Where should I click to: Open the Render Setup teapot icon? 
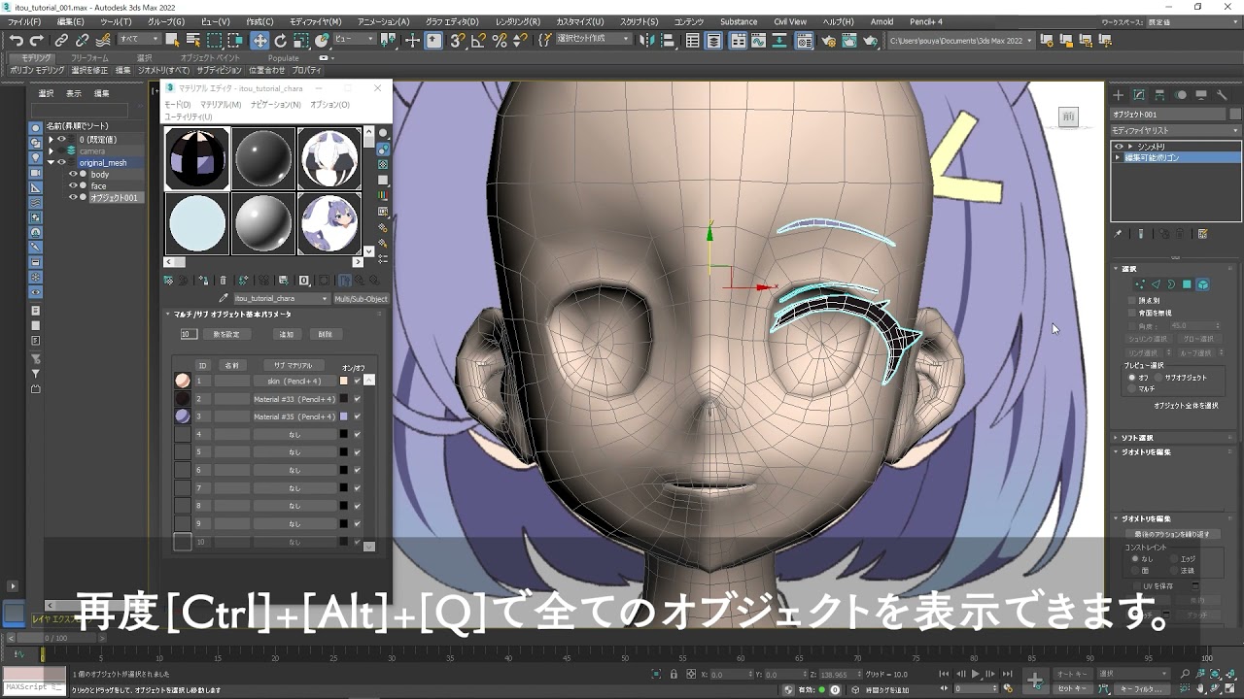click(828, 40)
